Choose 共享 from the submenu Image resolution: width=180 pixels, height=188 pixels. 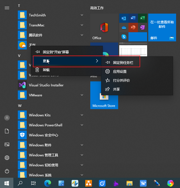click(x=137, y=89)
